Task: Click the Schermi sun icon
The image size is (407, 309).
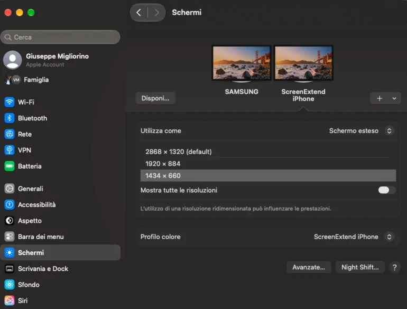Action: click(10, 252)
